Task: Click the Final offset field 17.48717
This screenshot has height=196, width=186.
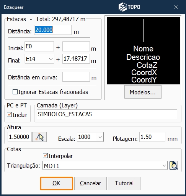Action: pyautogui.click(x=76, y=59)
